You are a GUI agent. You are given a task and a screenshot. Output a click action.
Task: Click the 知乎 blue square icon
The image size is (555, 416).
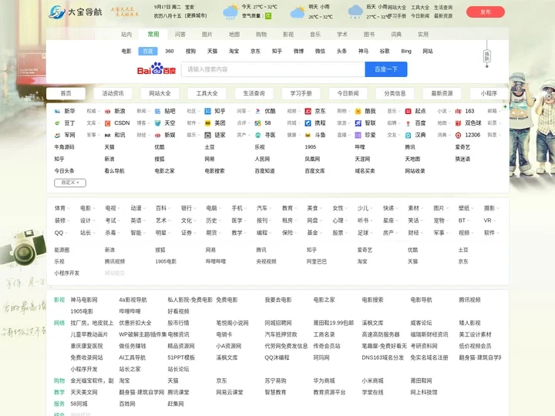[208, 111]
